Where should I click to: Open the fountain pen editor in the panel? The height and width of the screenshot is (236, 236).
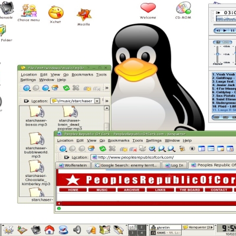[x=119, y=230]
